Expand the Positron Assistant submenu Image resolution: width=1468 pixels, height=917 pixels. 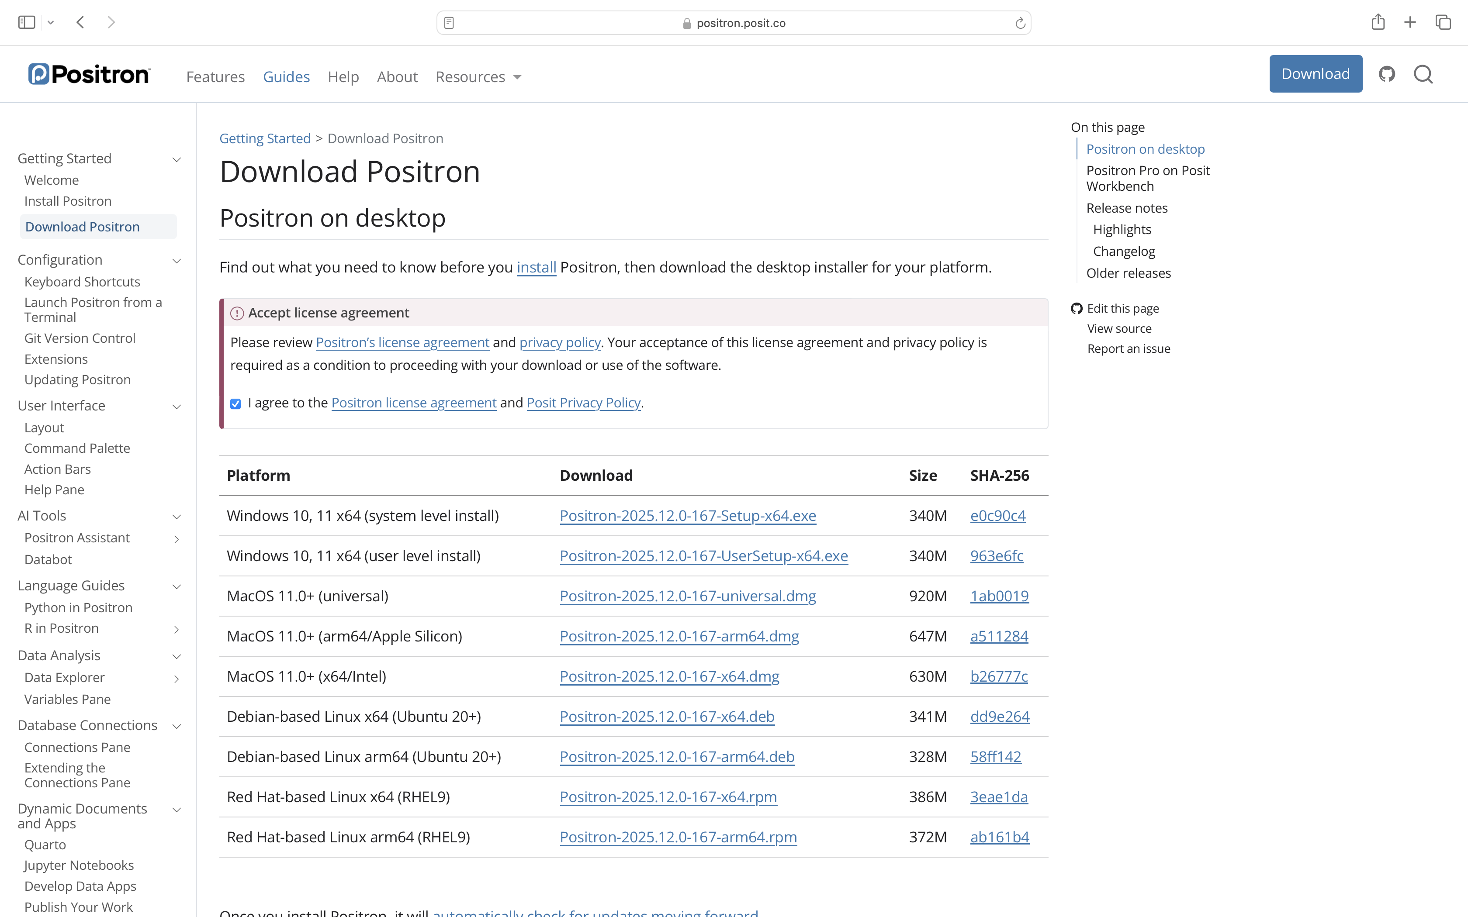pos(177,539)
